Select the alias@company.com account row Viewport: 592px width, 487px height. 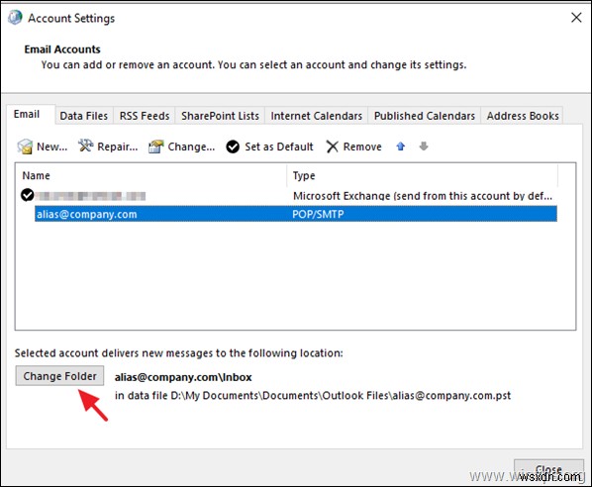pos(296,214)
